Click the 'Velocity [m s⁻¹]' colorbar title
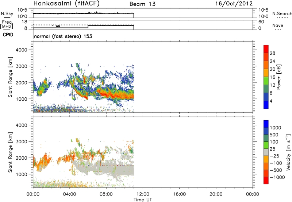The image size is (292, 202). click(x=288, y=152)
